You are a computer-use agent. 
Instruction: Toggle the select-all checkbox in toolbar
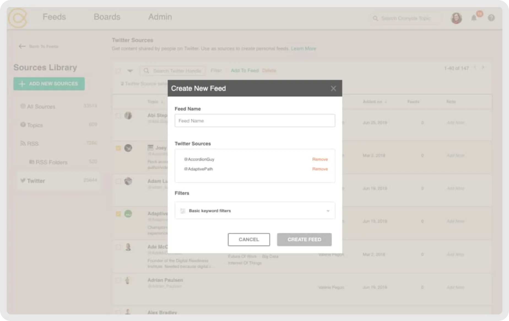point(118,71)
